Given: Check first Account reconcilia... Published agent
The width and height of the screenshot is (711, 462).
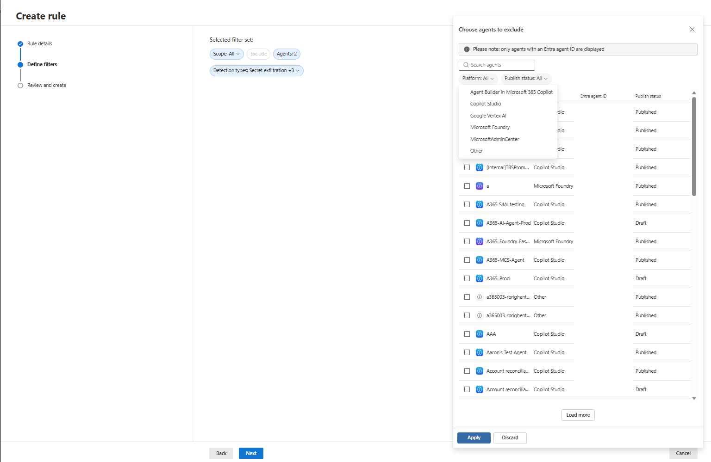Looking at the screenshot, I should pyautogui.click(x=467, y=371).
